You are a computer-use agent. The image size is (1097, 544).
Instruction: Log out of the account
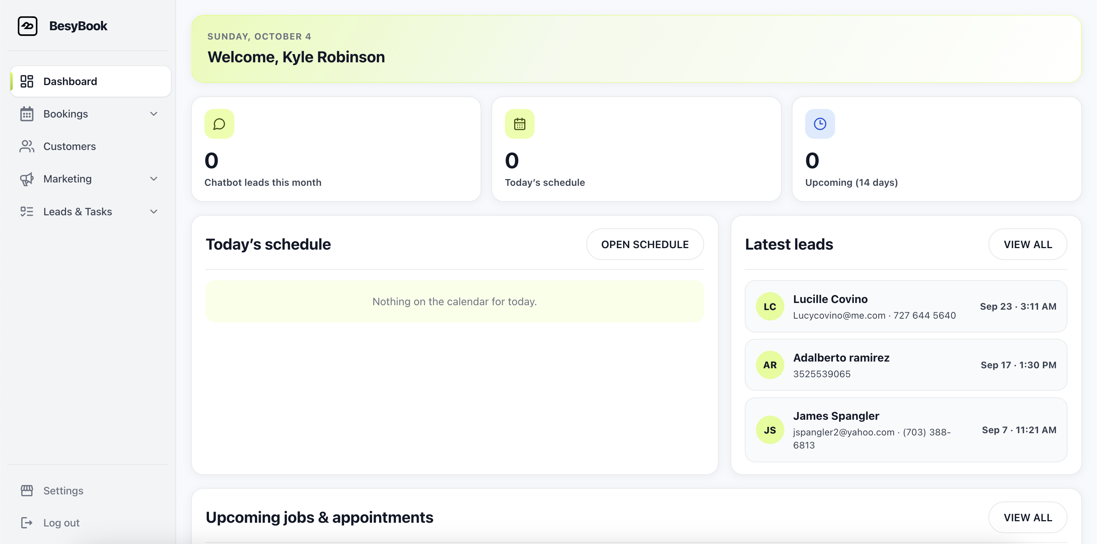91,523
